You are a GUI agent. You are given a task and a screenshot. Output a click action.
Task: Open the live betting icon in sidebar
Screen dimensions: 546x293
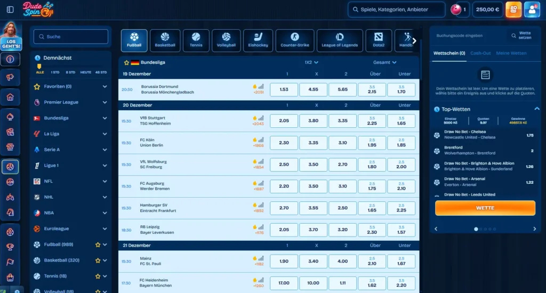click(x=10, y=182)
